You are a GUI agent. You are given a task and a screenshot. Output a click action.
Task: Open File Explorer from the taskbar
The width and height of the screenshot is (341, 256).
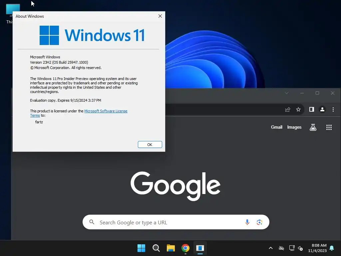[171, 248]
